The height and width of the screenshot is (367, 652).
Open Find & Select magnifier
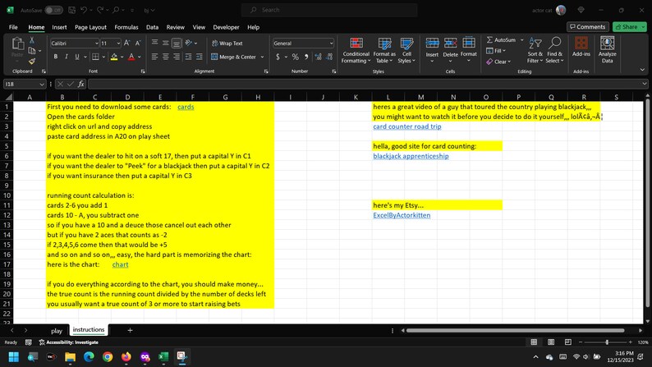coord(555,50)
